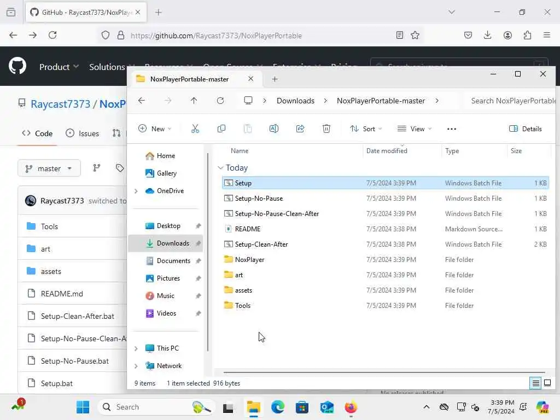Open the See more ellipsis menu
Image resolution: width=560 pixels, height=420 pixels.
pos(451,129)
